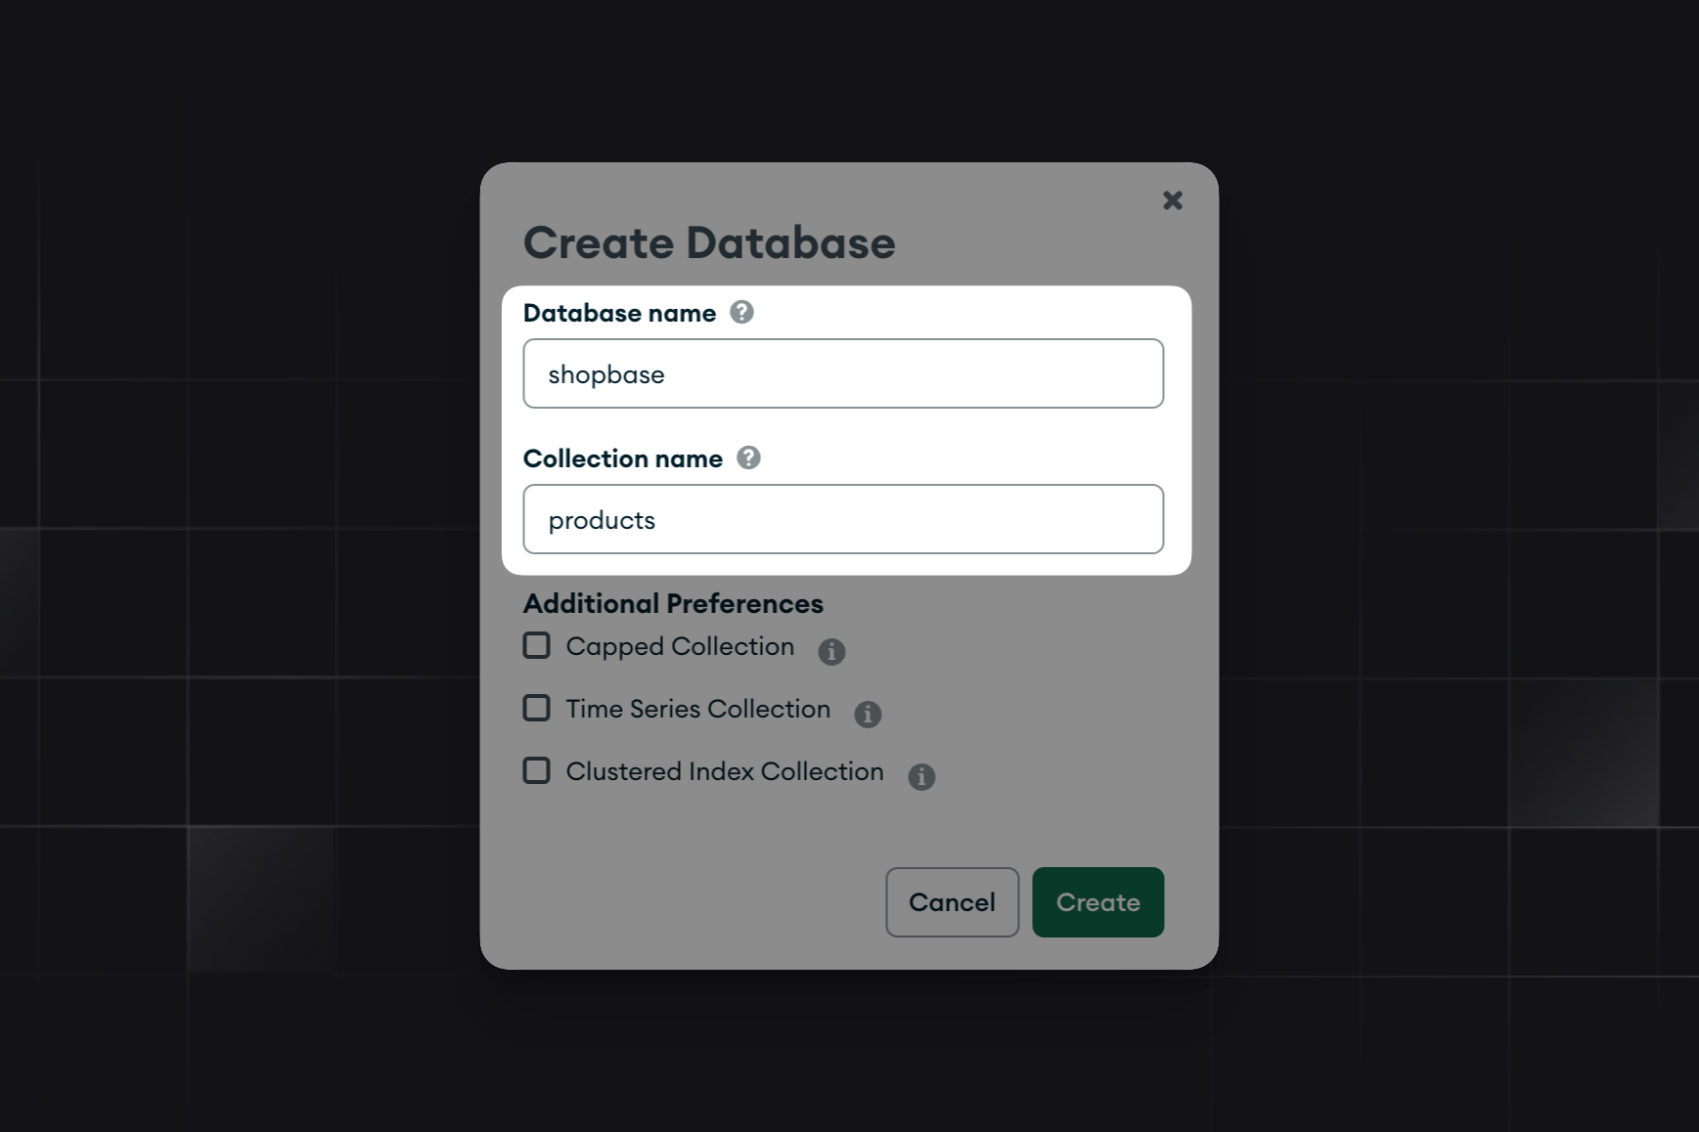
Task: Click the "Time Series Collection" label text
Action: point(697,709)
